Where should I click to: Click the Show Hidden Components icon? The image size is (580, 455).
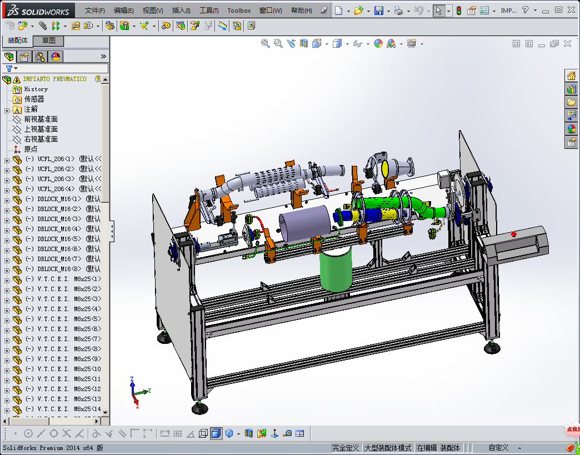coord(109,26)
